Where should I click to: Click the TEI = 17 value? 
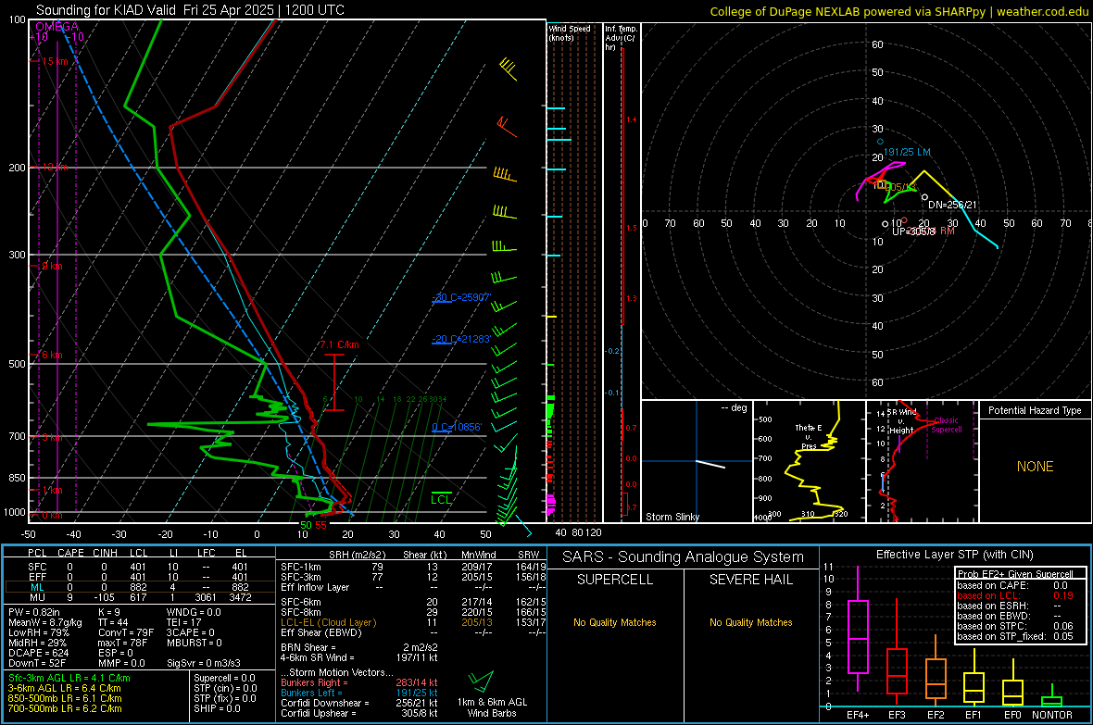(184, 622)
